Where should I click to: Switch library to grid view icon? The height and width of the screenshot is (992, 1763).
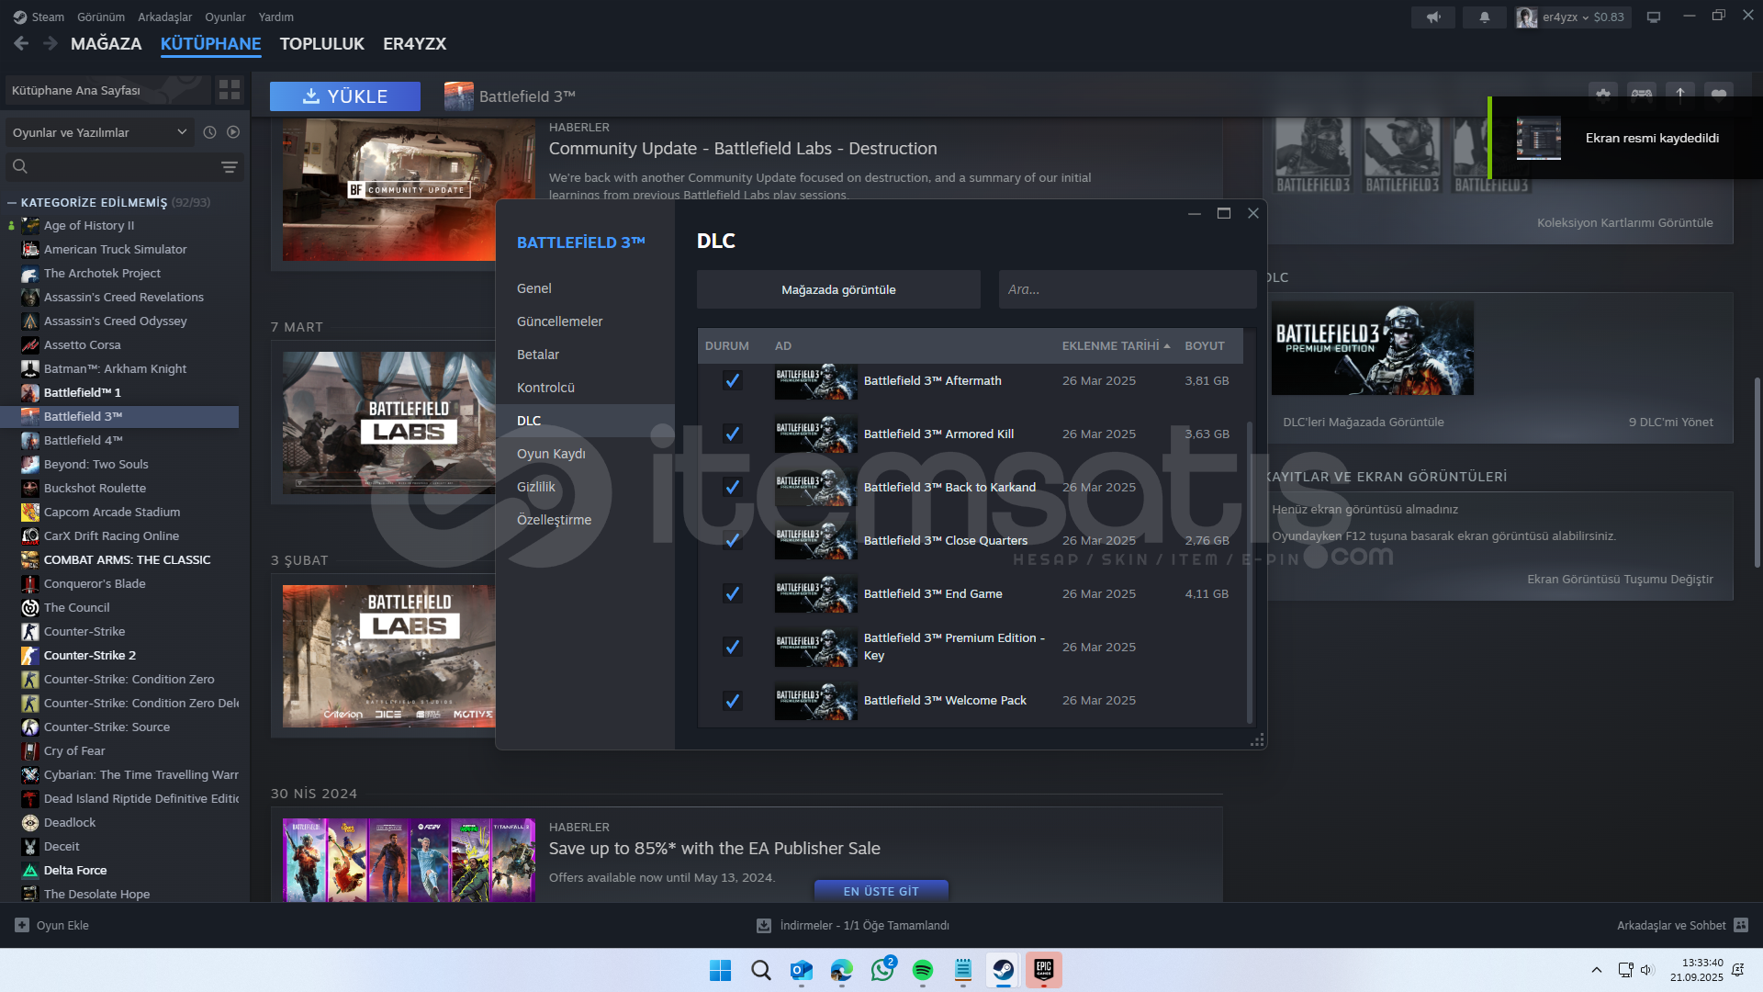[x=229, y=90]
